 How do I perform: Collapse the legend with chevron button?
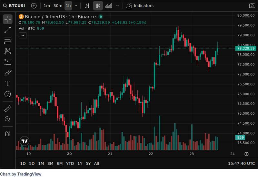point(23,35)
